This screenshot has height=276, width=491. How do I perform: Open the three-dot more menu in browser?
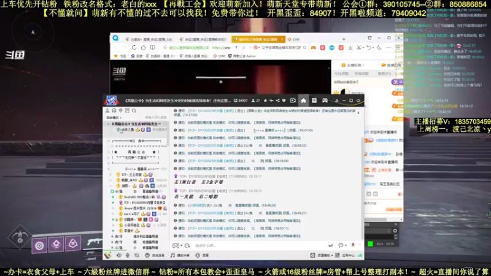[x=389, y=48]
